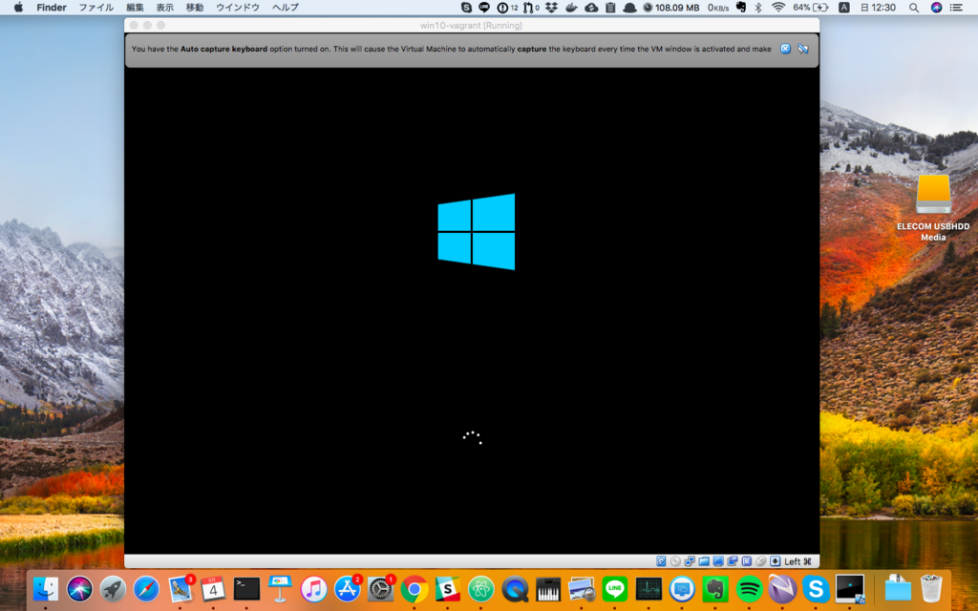Click the do-not-show-again notification icon
Screen dimensions: 978x611
802,49
